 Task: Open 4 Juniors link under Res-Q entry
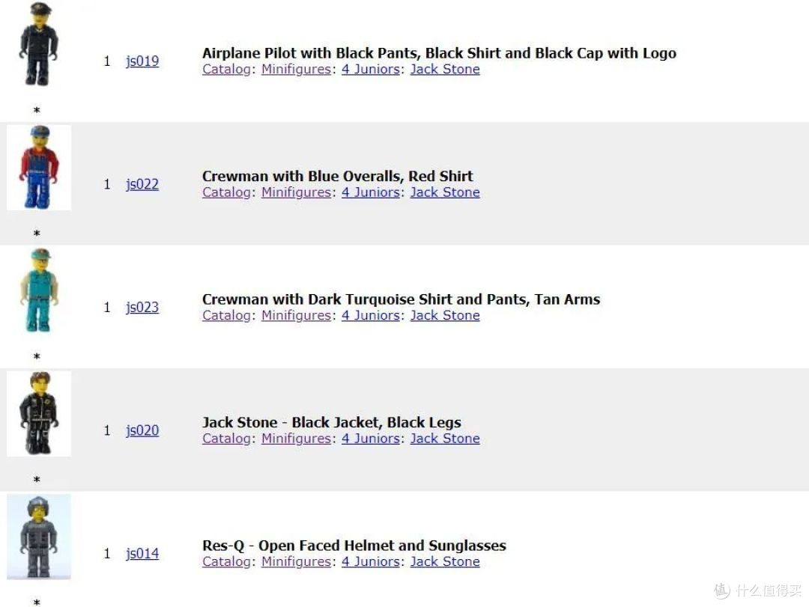point(371,561)
